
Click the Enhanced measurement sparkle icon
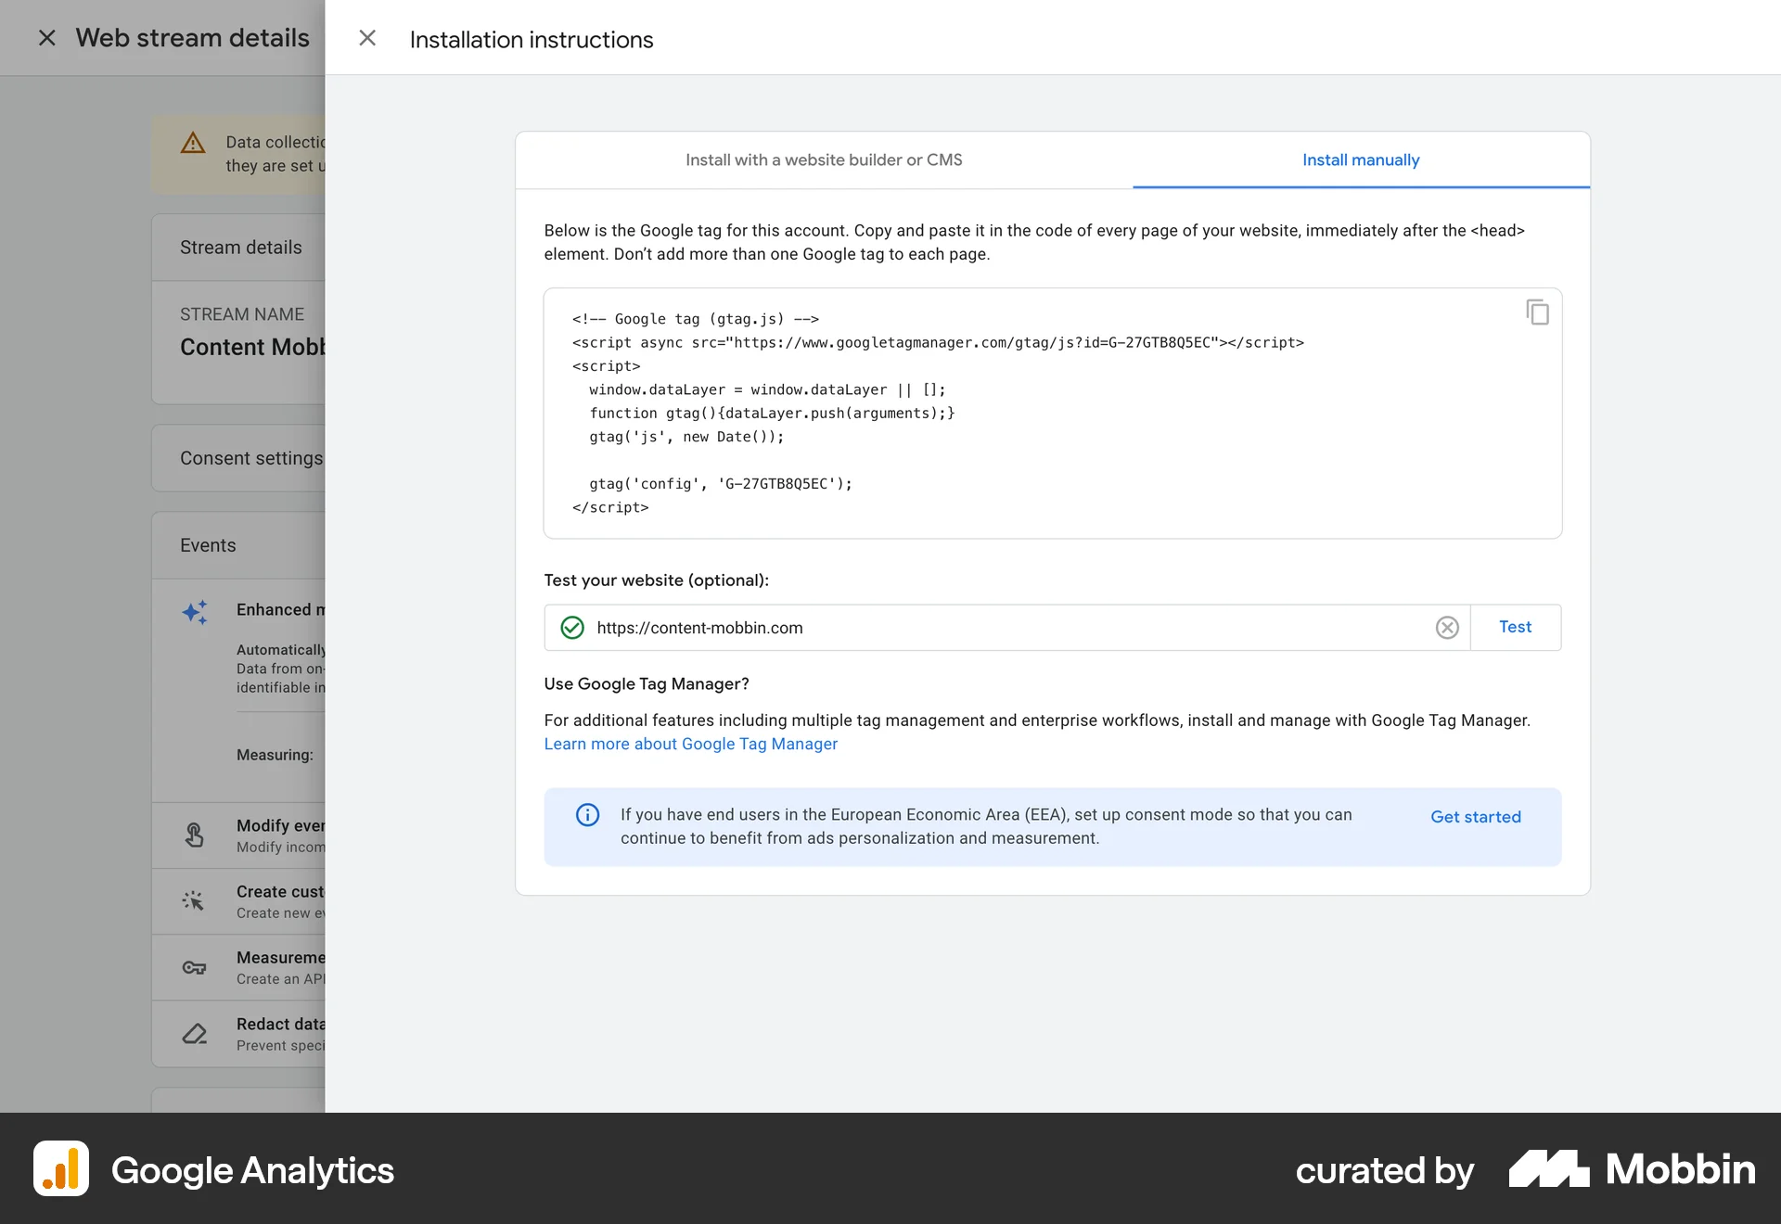click(195, 612)
